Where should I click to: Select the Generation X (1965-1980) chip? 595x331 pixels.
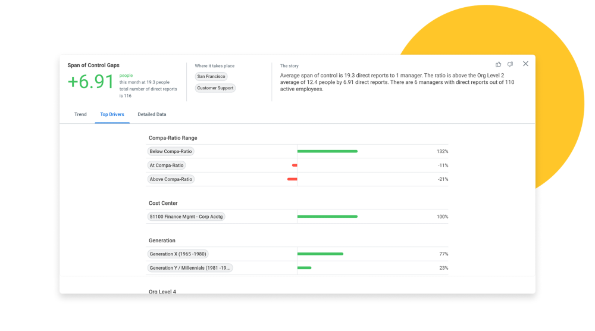point(178,254)
